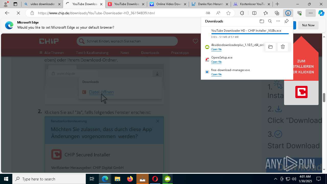This screenshot has width=327, height=184.
Task: Open Browser essentials icon
Action: [x=299, y=13]
